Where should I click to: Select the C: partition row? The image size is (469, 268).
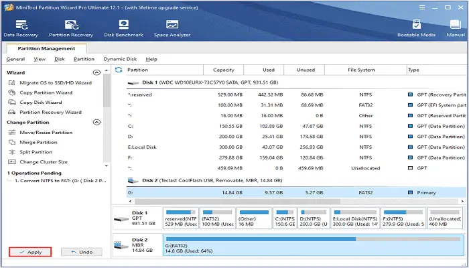click(x=296, y=126)
